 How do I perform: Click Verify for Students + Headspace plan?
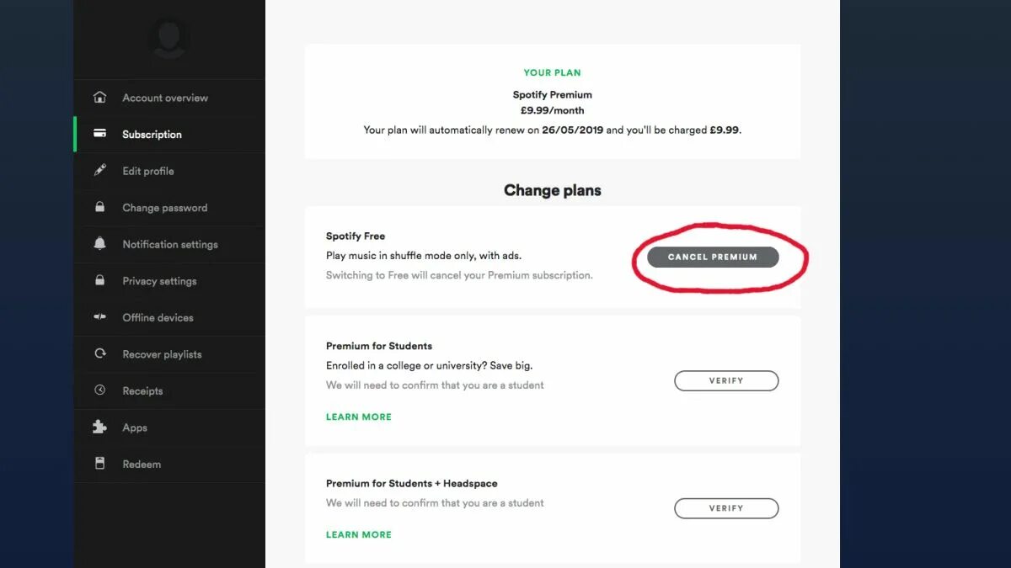coord(726,508)
